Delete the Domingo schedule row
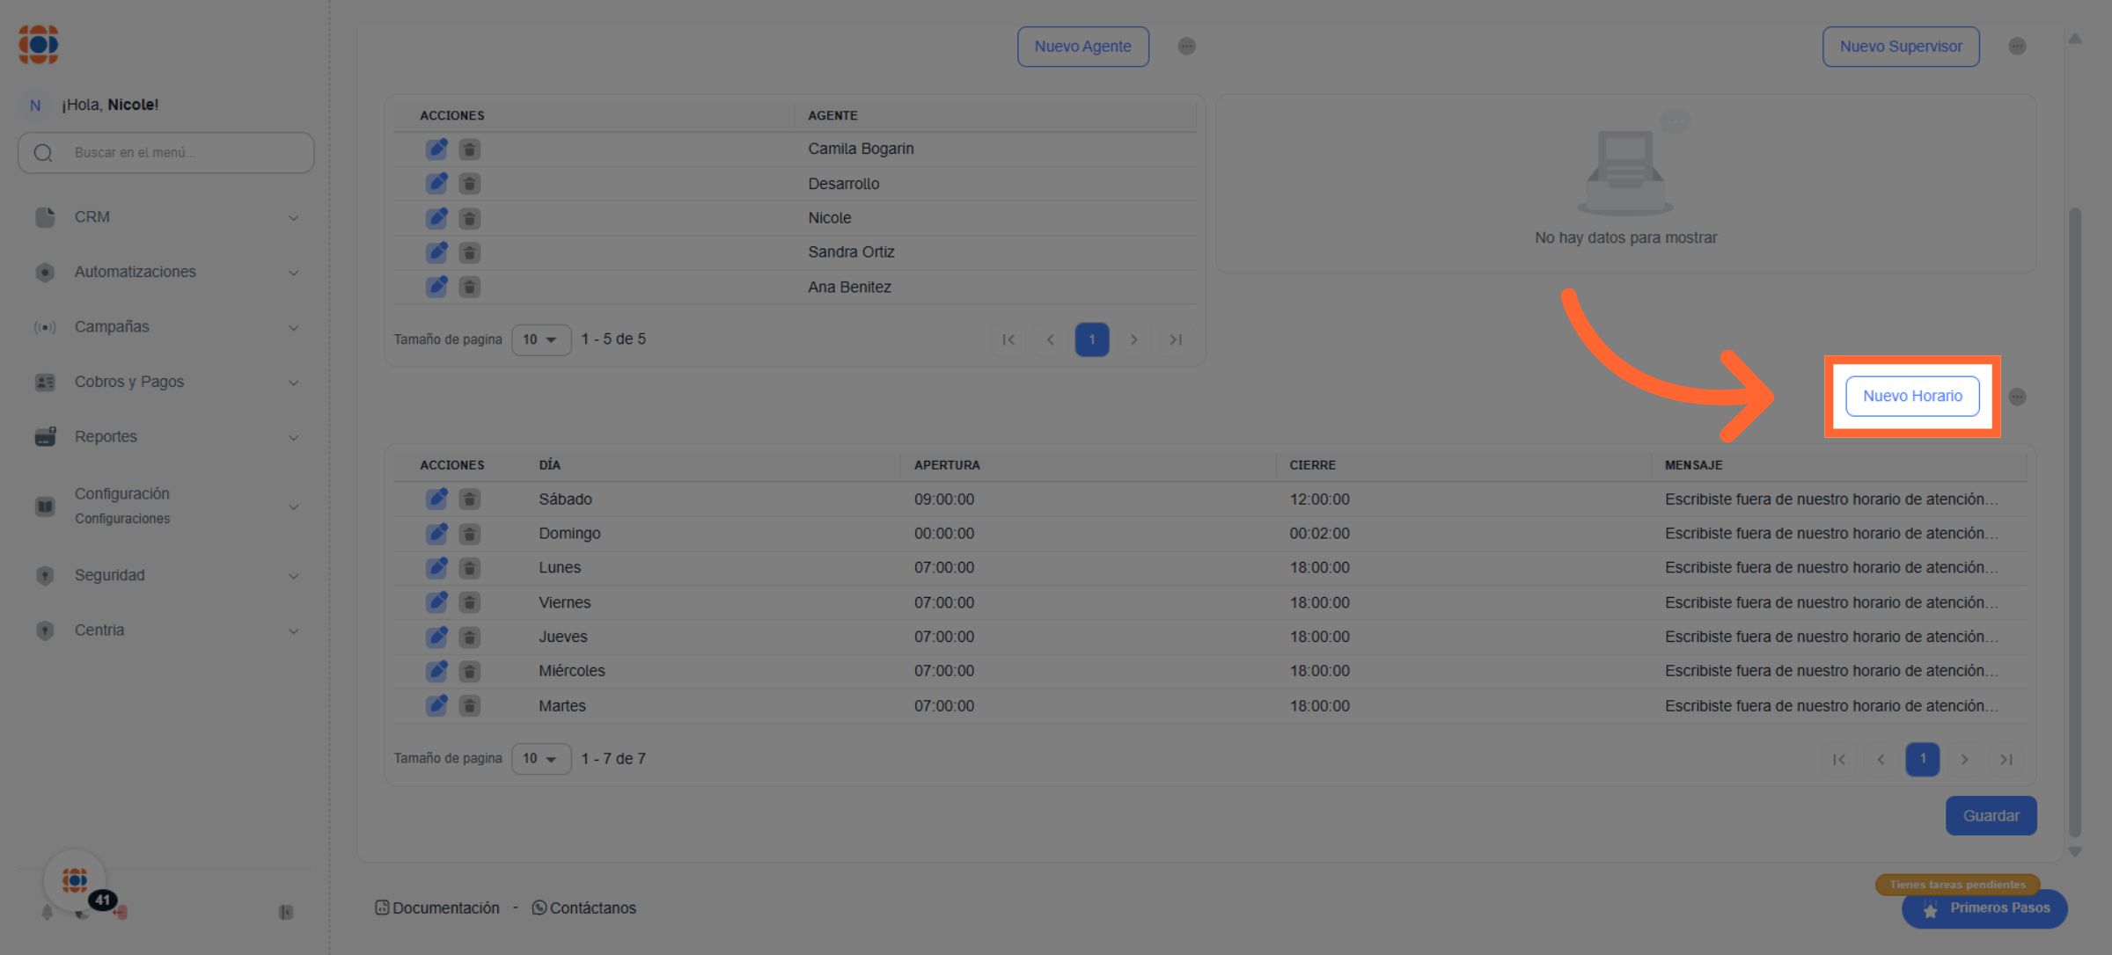The width and height of the screenshot is (2112, 955). [470, 534]
